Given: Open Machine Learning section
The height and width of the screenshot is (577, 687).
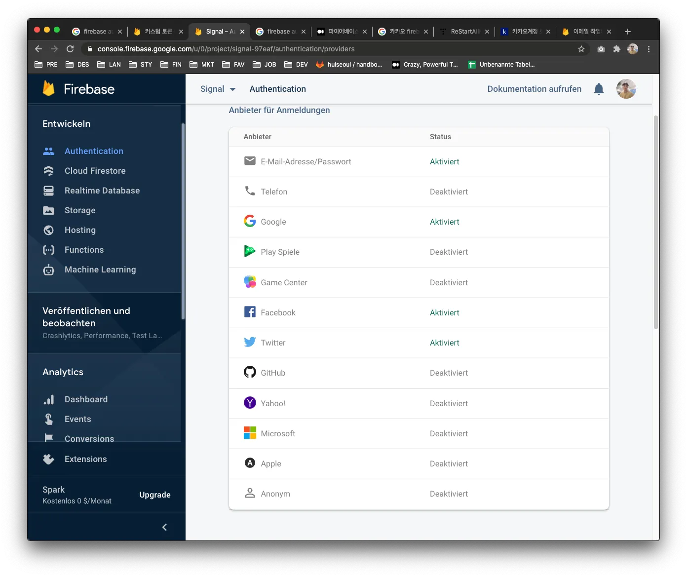Looking at the screenshot, I should (x=100, y=269).
